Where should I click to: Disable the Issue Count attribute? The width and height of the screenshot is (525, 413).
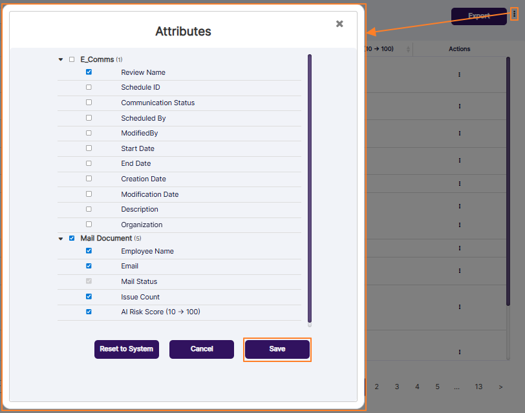click(x=89, y=296)
